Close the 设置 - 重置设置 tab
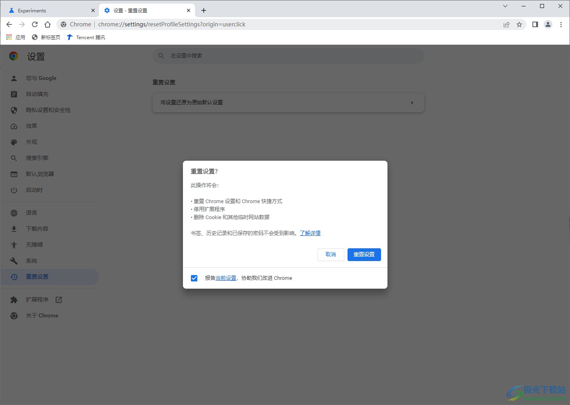Viewport: 570px width, 405px height. (189, 10)
